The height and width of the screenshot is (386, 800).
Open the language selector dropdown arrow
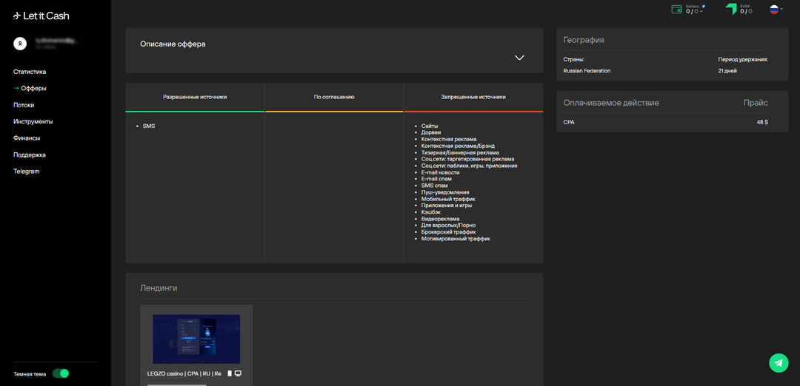click(782, 10)
